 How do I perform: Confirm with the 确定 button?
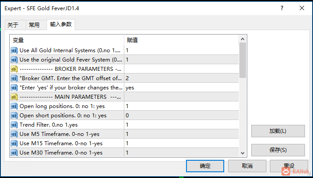point(205,166)
